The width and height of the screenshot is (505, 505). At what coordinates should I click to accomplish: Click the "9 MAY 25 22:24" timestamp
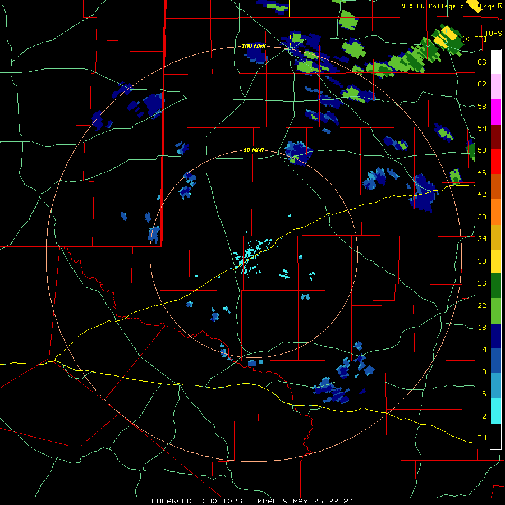click(318, 501)
